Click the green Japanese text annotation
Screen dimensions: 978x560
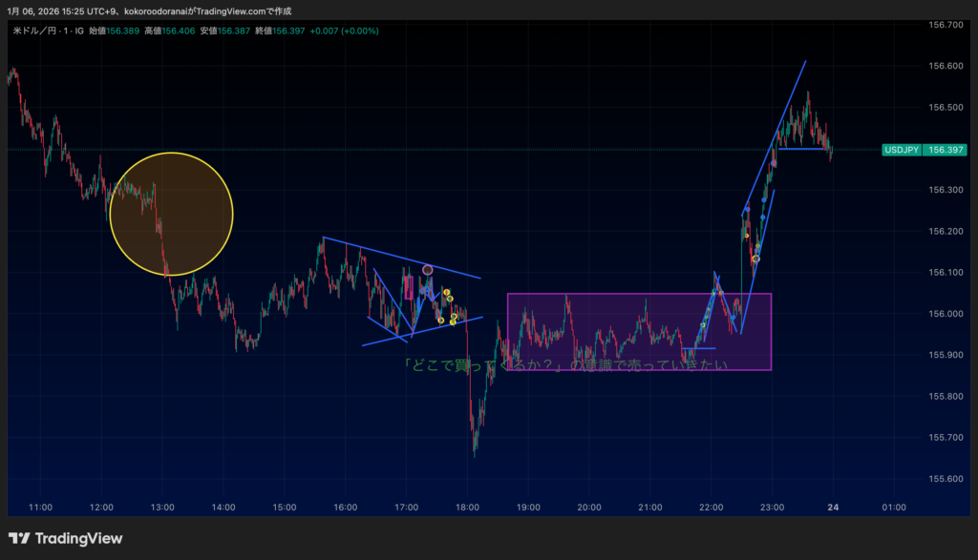coord(564,365)
